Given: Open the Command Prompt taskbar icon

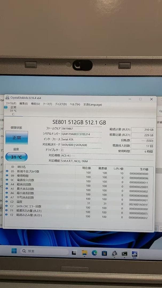Looking at the screenshot, I should (124, 254).
